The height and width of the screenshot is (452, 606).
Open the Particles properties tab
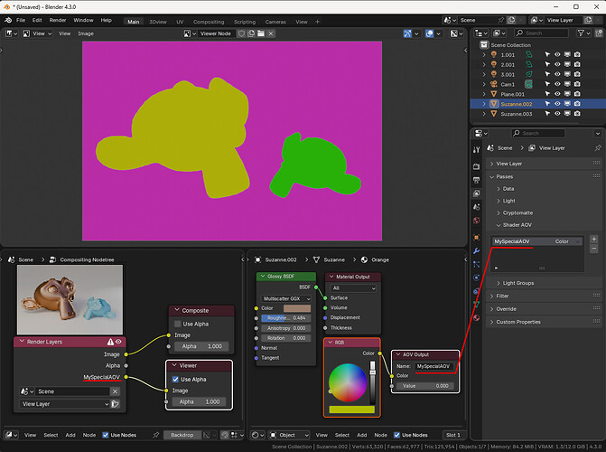click(477, 264)
